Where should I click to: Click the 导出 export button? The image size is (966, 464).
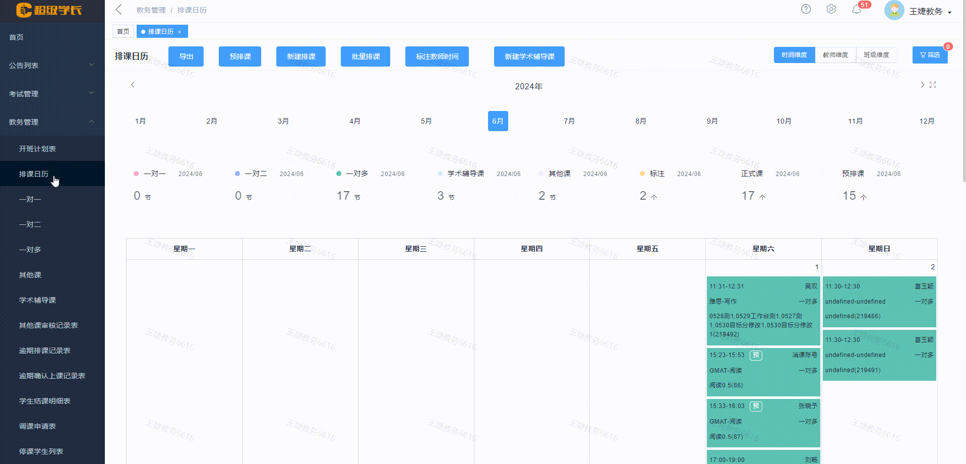[x=186, y=56]
